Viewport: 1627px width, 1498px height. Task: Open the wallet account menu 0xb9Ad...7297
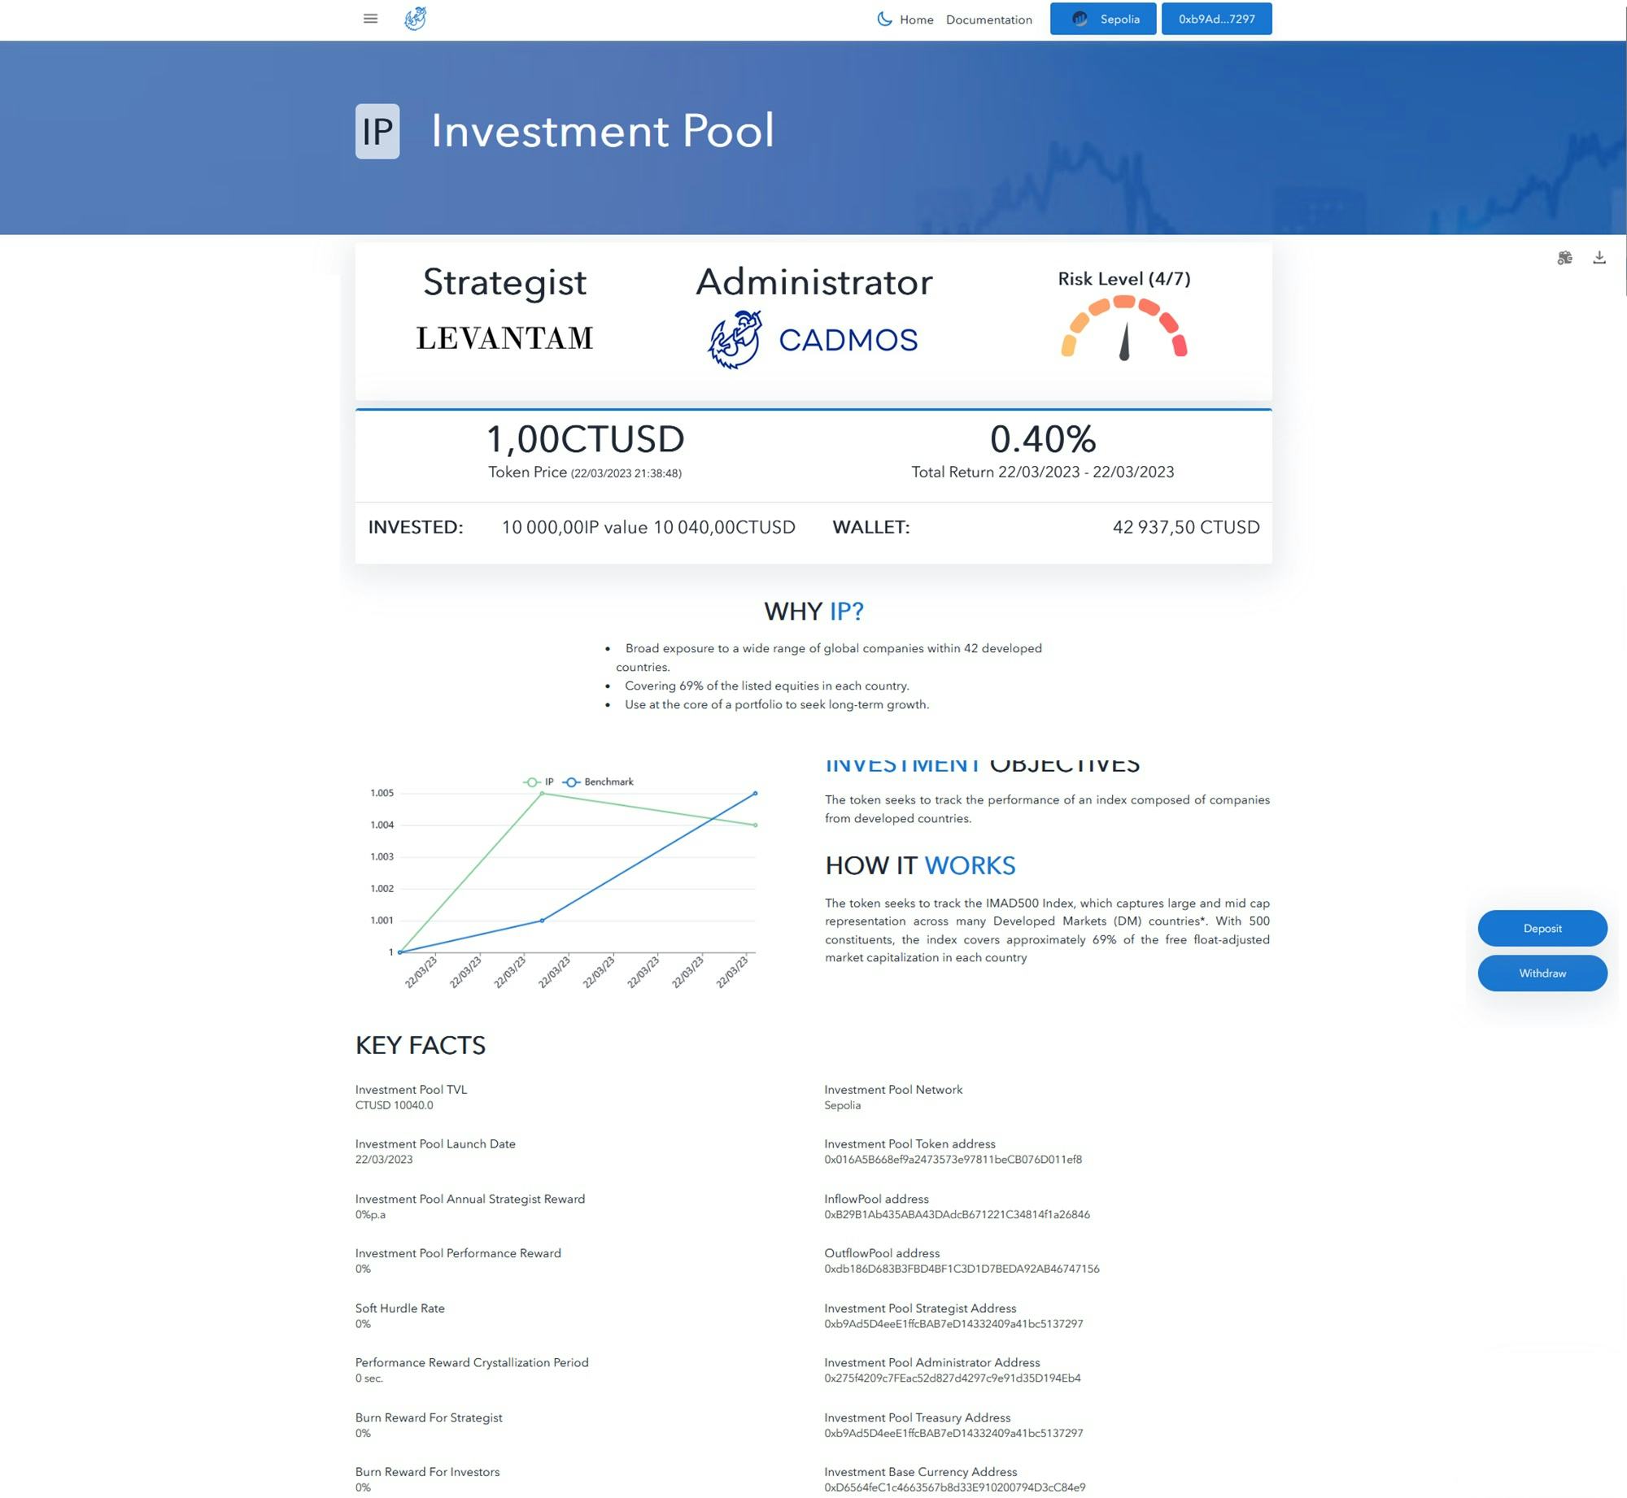click(1217, 19)
